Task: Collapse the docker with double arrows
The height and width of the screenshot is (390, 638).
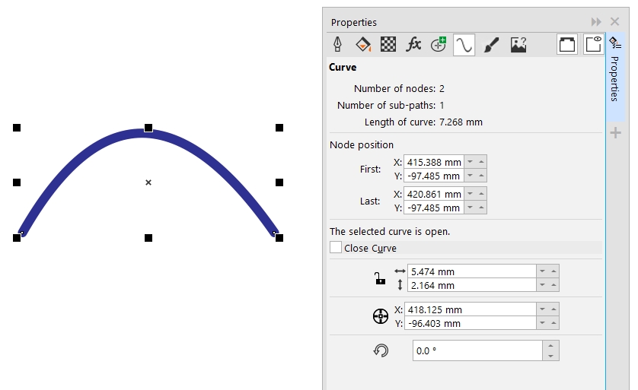Action: tap(596, 22)
